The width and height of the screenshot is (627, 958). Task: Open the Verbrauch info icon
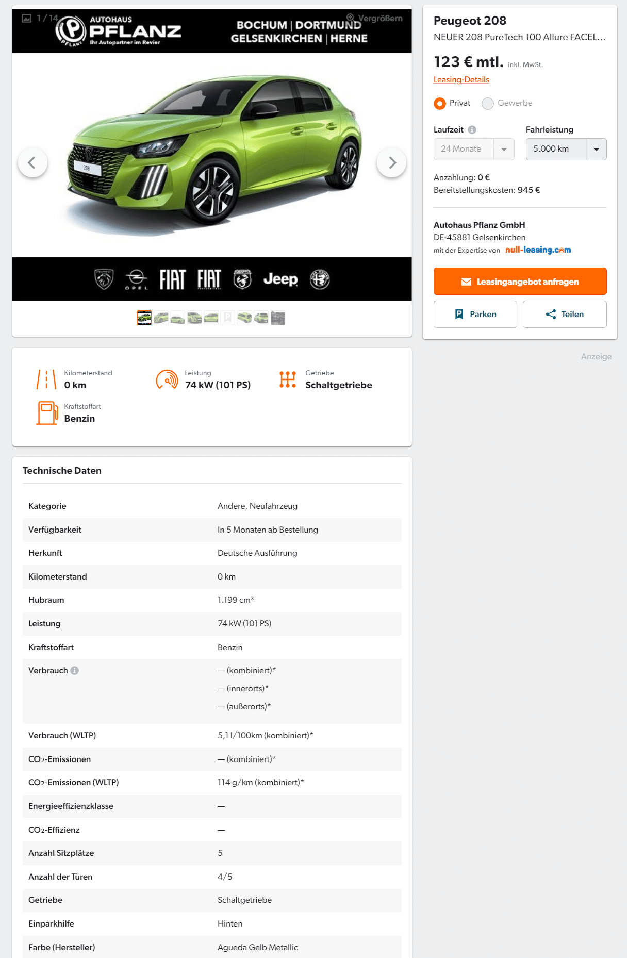74,670
